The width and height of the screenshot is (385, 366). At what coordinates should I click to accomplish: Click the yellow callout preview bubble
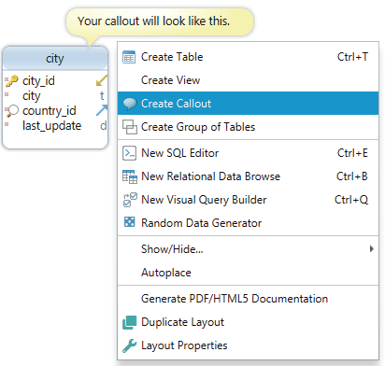click(160, 21)
